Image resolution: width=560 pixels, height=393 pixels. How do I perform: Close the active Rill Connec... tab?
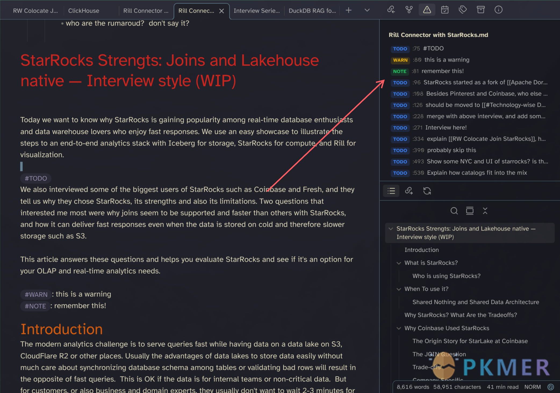(x=222, y=11)
